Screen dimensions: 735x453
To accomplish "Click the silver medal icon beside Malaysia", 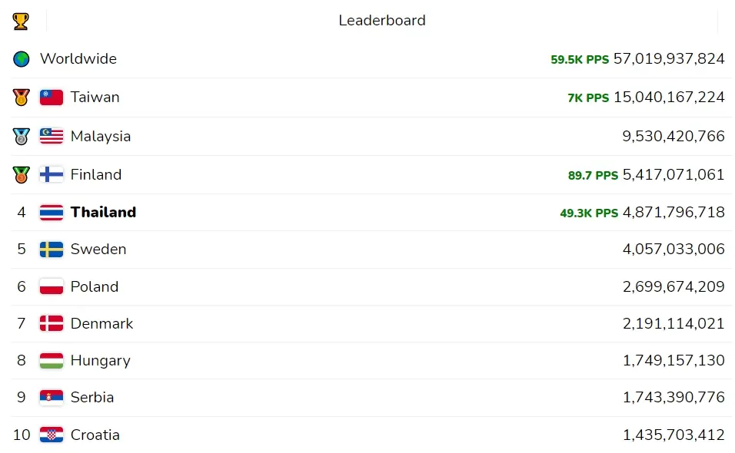I will pos(21,137).
